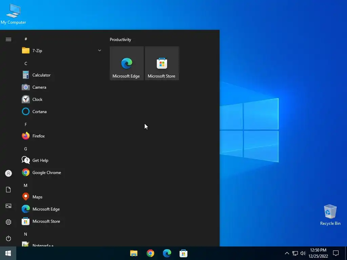The width and height of the screenshot is (347, 260).
Task: Click the 'F' letter header in app list
Action: click(x=26, y=125)
